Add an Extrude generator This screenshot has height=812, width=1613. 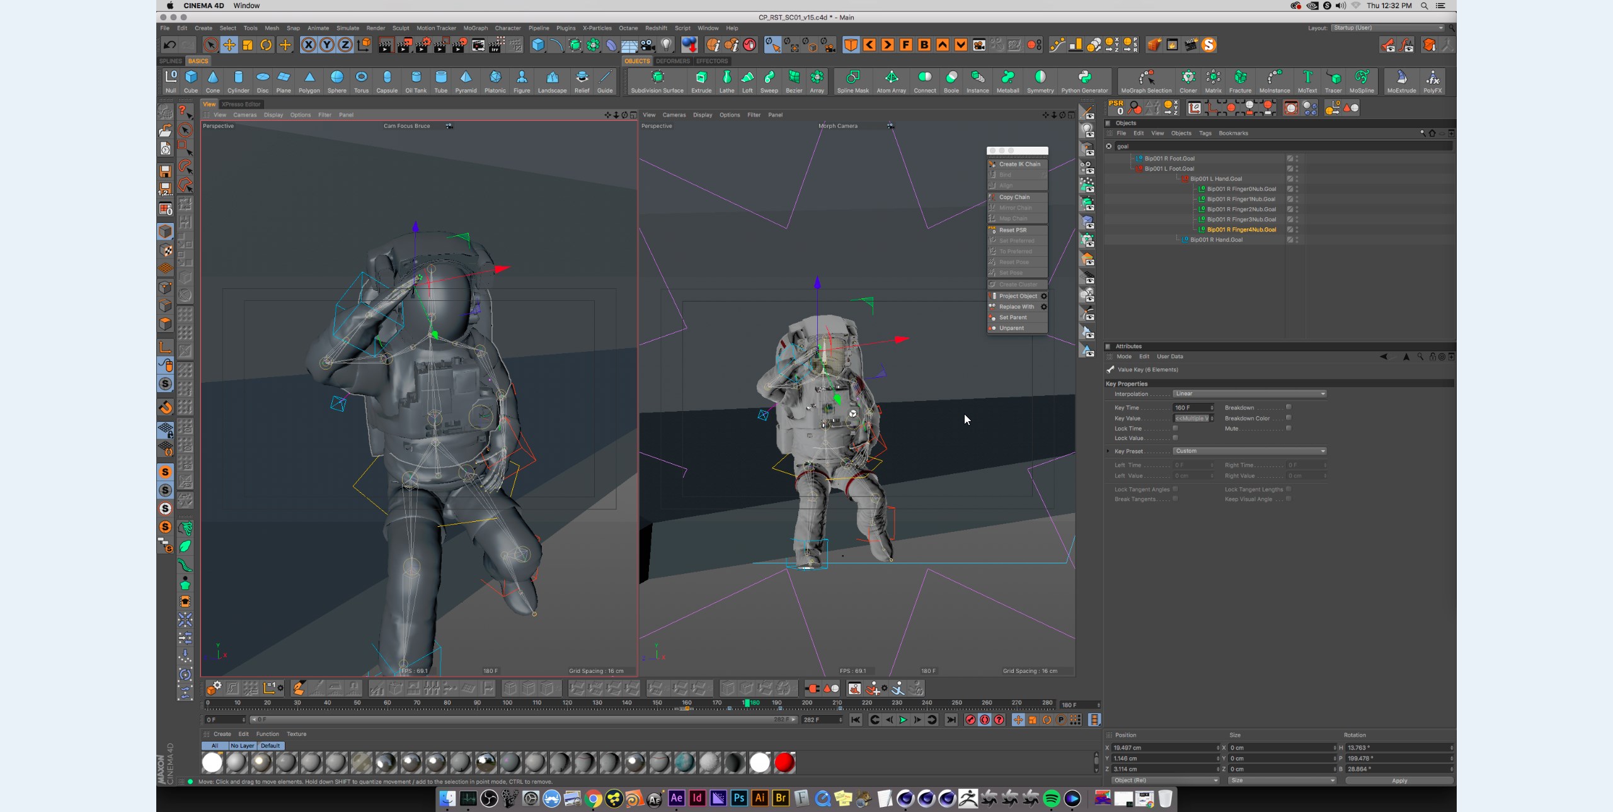(701, 81)
